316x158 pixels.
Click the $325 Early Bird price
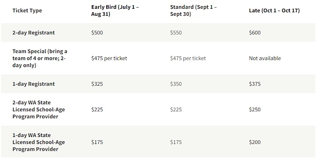pyautogui.click(x=97, y=84)
